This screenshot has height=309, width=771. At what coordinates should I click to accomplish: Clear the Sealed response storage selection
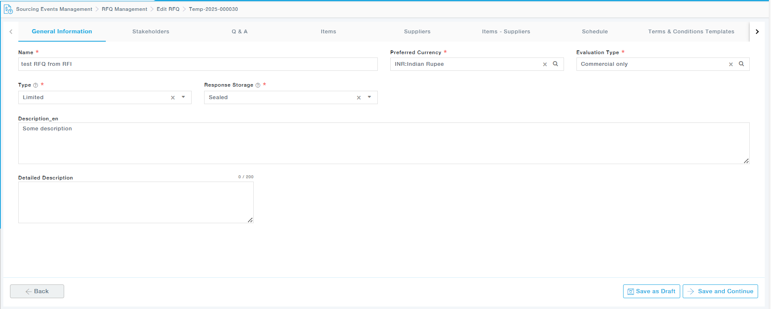[x=359, y=97]
